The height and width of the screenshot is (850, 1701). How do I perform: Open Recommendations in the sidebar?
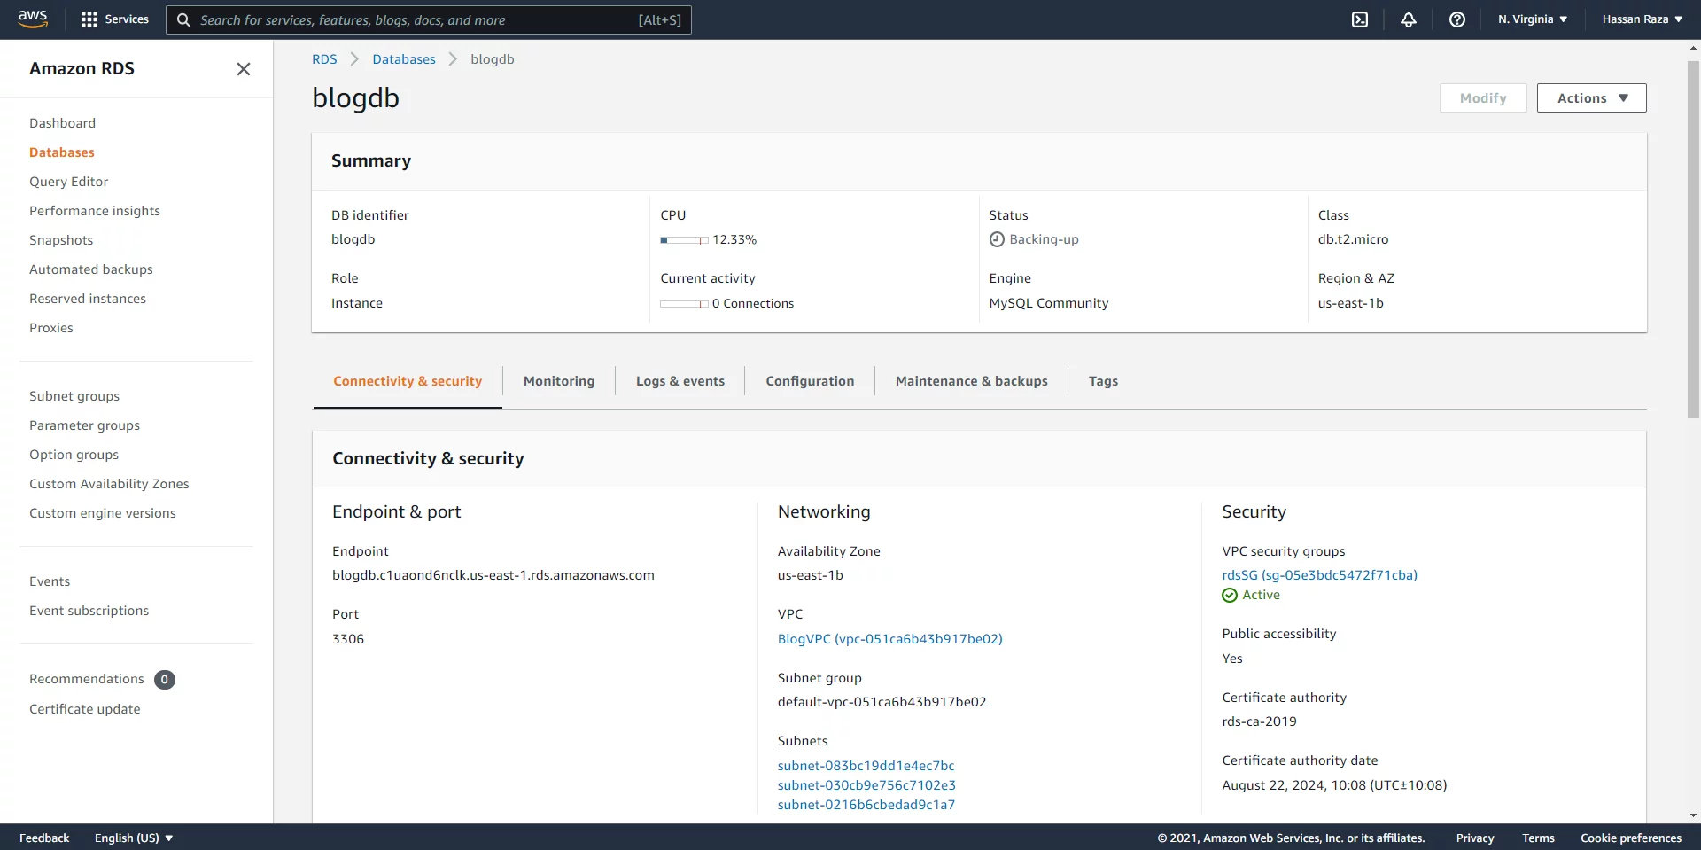click(87, 679)
